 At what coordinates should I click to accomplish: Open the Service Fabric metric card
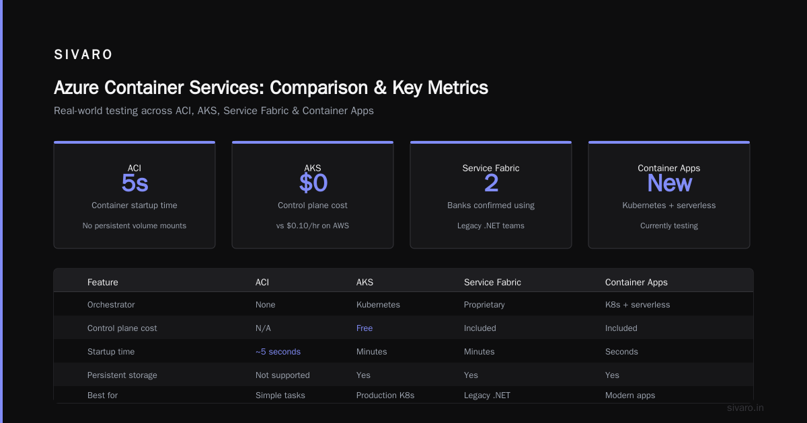pyautogui.click(x=491, y=195)
